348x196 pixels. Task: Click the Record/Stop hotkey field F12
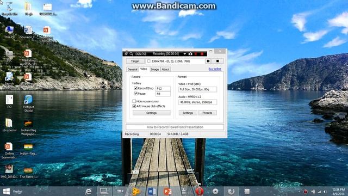[163, 88]
